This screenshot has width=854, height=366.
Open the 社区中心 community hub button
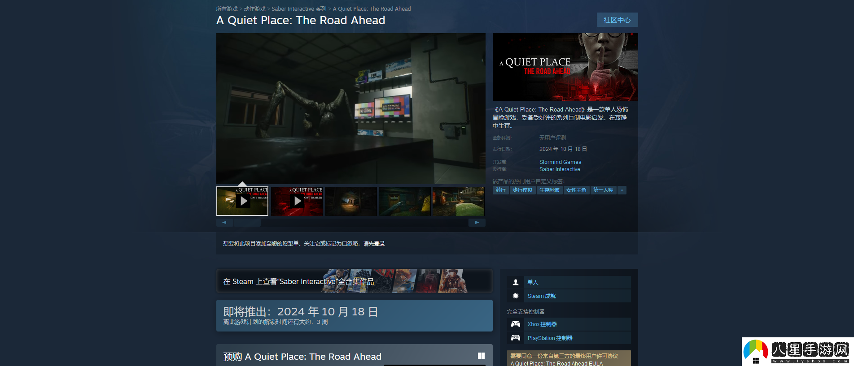pos(617,20)
